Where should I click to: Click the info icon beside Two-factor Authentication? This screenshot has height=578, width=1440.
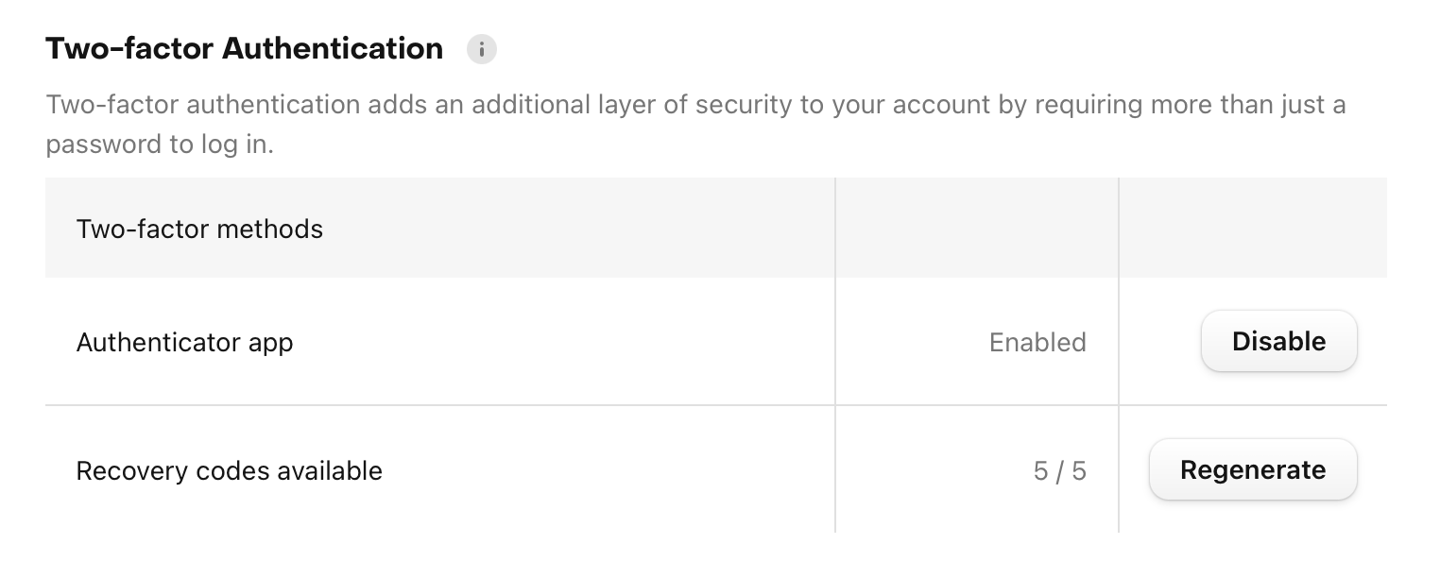pyautogui.click(x=482, y=49)
